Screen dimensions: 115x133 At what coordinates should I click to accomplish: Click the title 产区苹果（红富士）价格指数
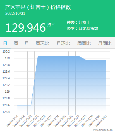(x=38, y=7)
